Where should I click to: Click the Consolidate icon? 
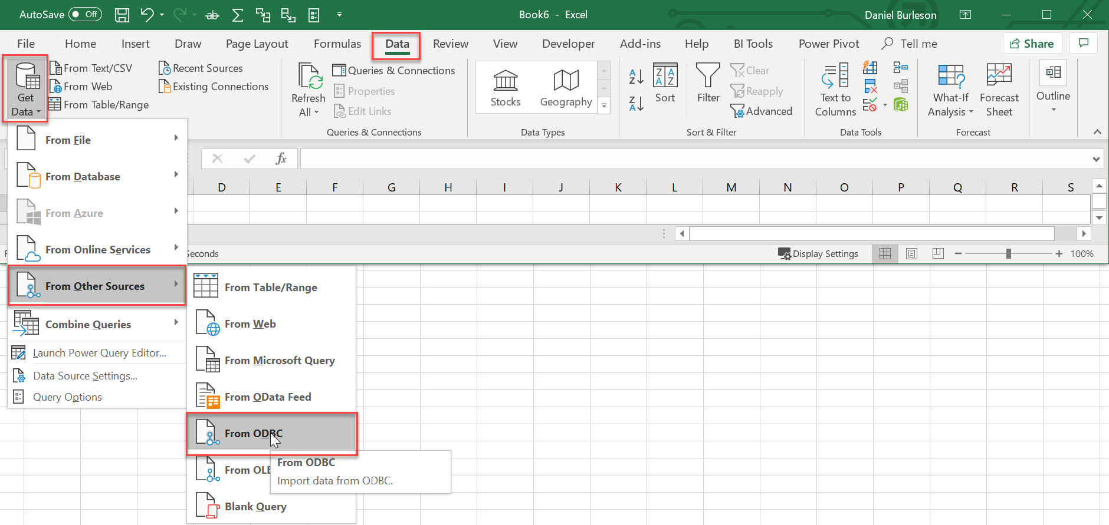tap(901, 68)
